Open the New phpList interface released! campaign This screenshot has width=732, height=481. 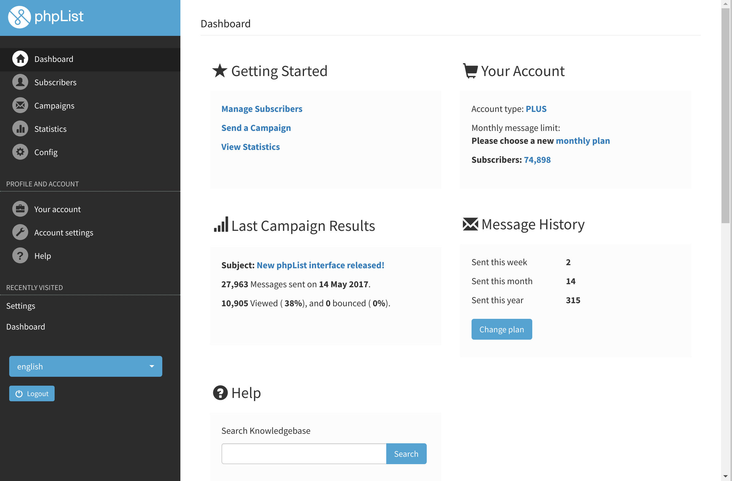pos(321,265)
